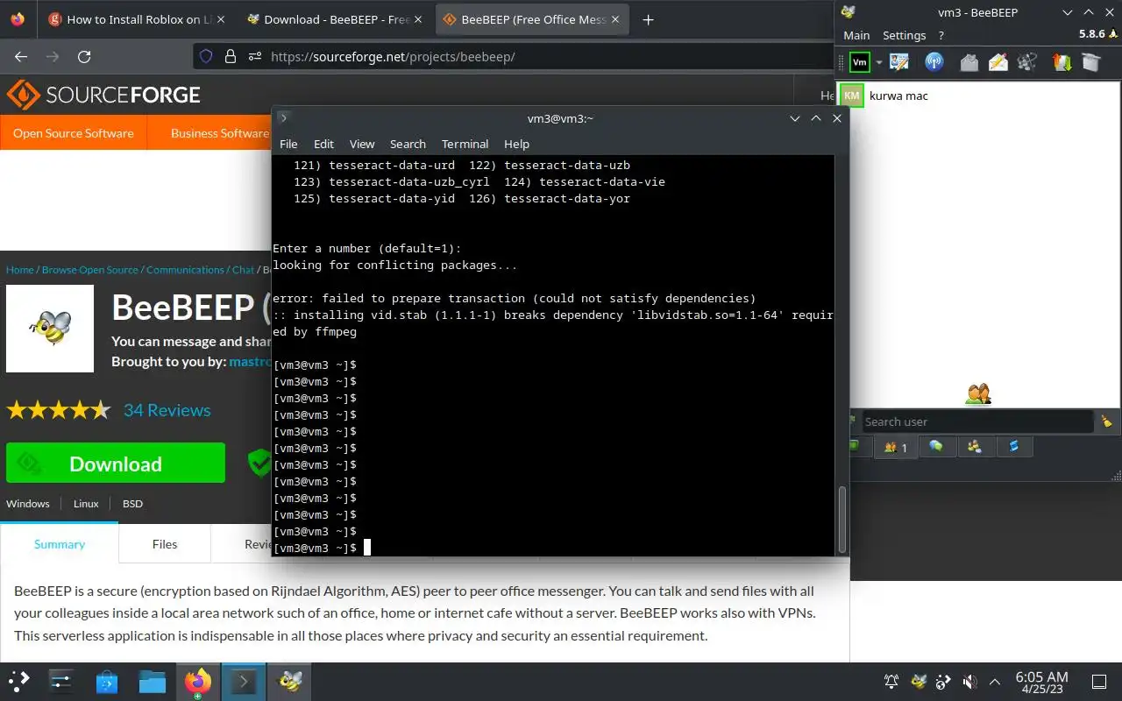Click the padlock site security icon

pyautogui.click(x=231, y=56)
